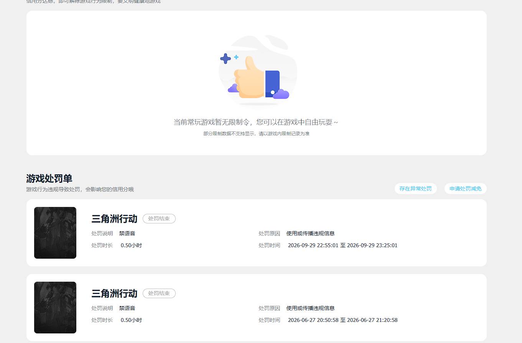
Task: Click "0.50小时" duration in the 2026-09-29 card
Action: coord(131,245)
